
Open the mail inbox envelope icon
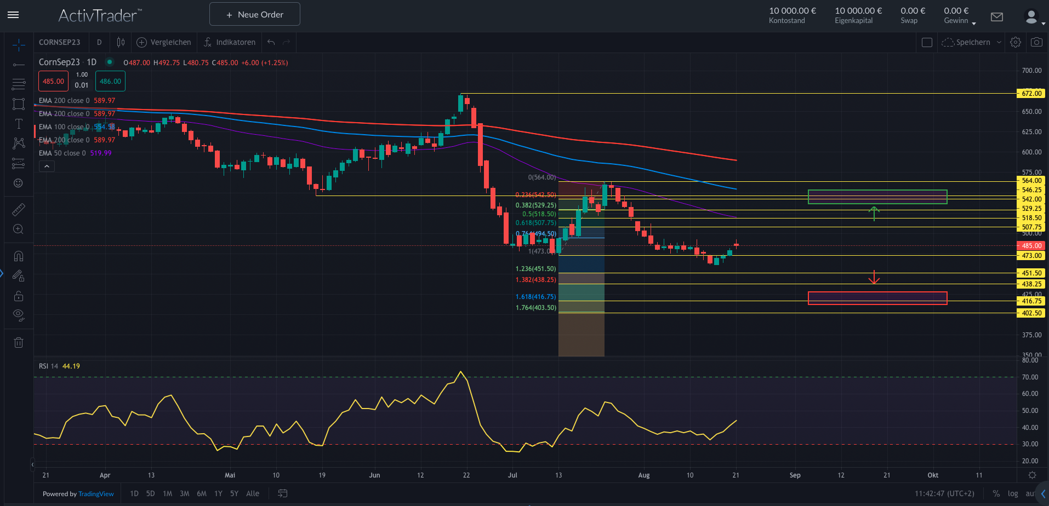click(x=997, y=17)
